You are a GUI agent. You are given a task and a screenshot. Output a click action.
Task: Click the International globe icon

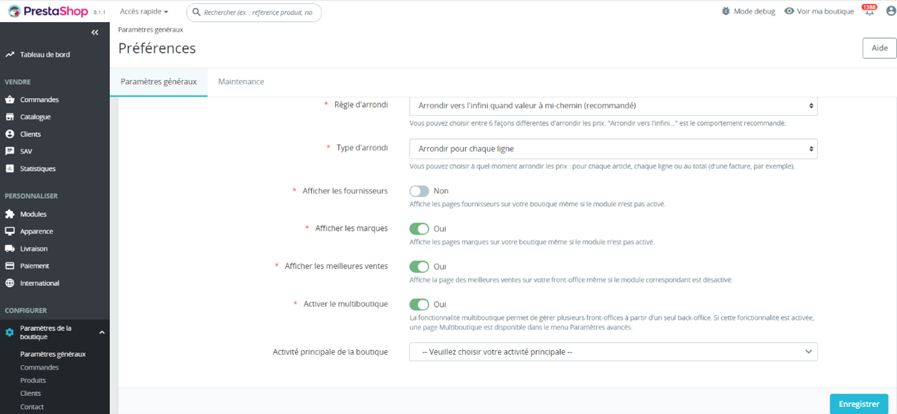coord(10,283)
